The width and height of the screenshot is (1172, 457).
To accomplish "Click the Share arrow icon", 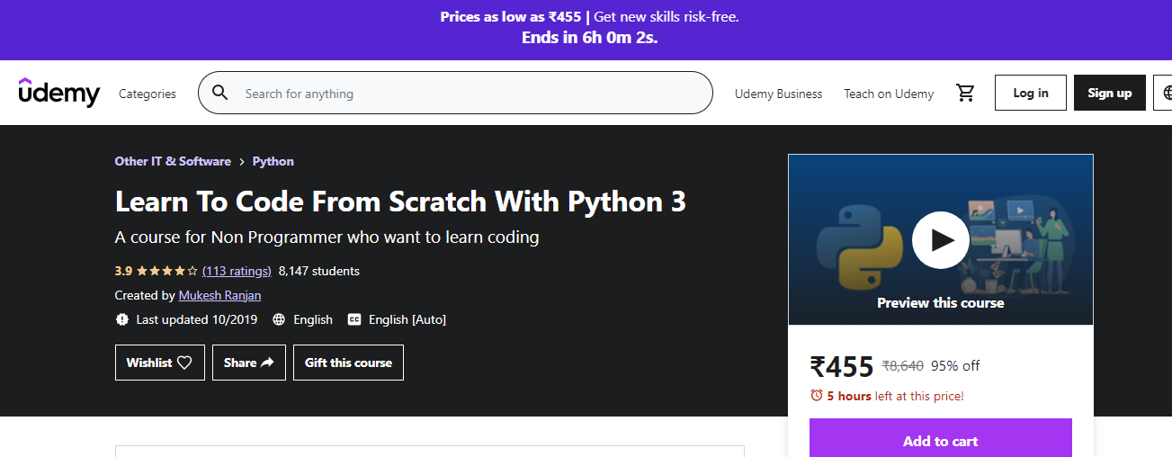I will tap(267, 363).
